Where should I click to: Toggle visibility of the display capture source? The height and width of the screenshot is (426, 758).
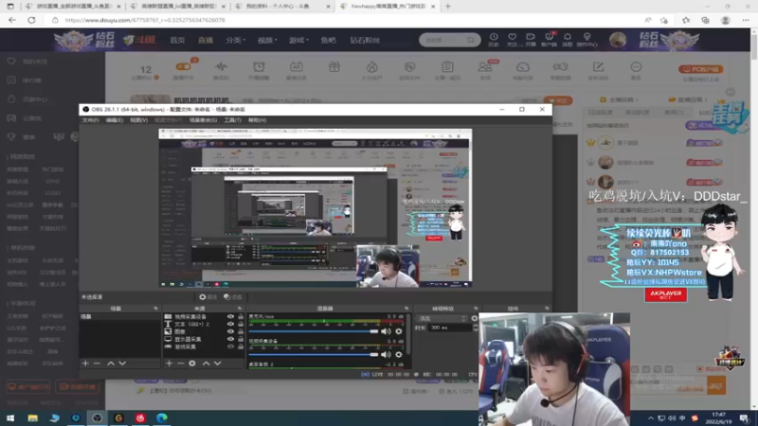(230, 339)
